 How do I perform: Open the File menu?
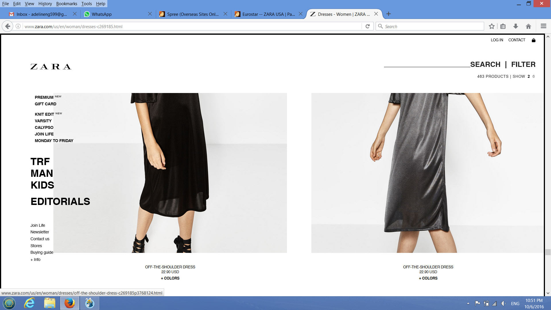(x=5, y=4)
